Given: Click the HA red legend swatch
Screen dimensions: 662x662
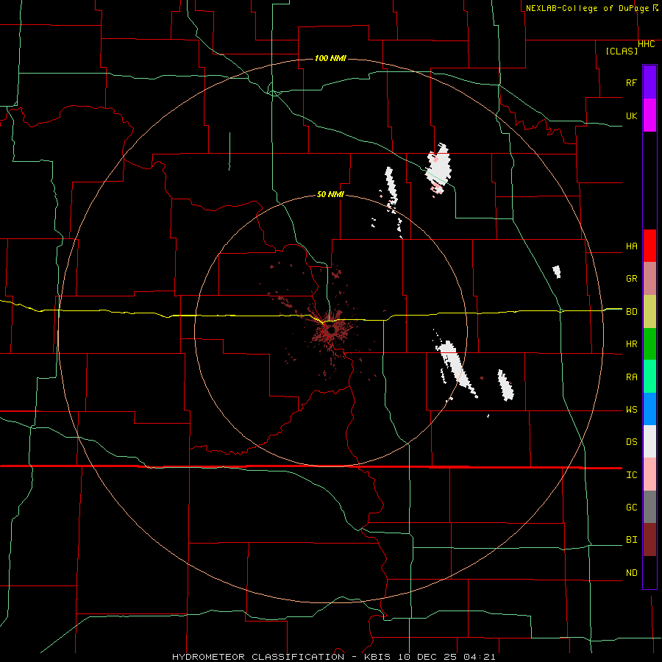Looking at the screenshot, I should [x=649, y=246].
